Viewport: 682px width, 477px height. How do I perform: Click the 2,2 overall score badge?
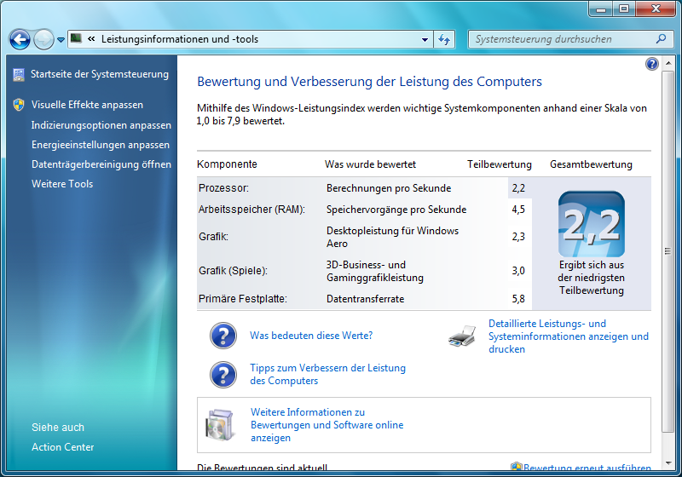pos(592,224)
